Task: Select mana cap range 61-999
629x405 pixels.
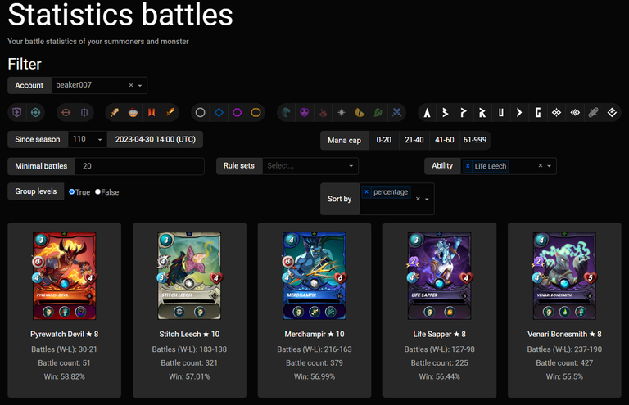Action: [x=475, y=140]
